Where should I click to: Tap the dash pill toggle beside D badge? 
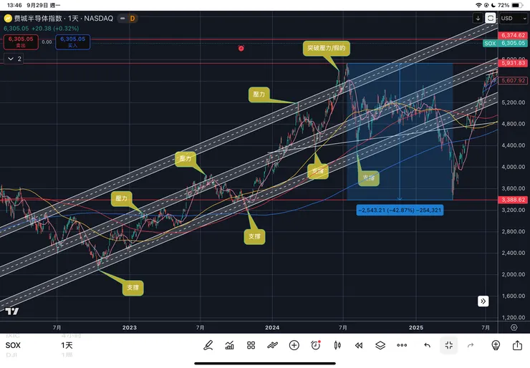[x=122, y=18]
